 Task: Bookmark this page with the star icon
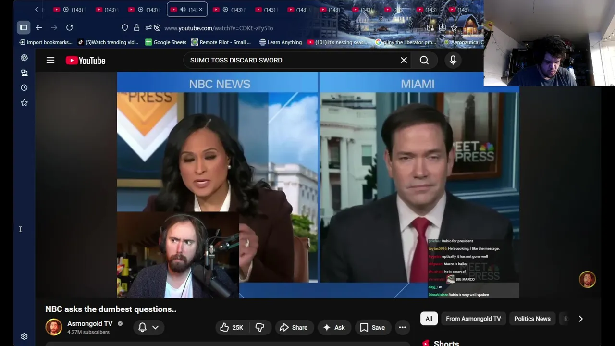pyautogui.click(x=454, y=28)
